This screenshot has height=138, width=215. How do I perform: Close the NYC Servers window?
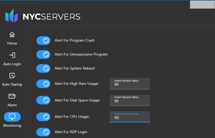pos(209,5)
